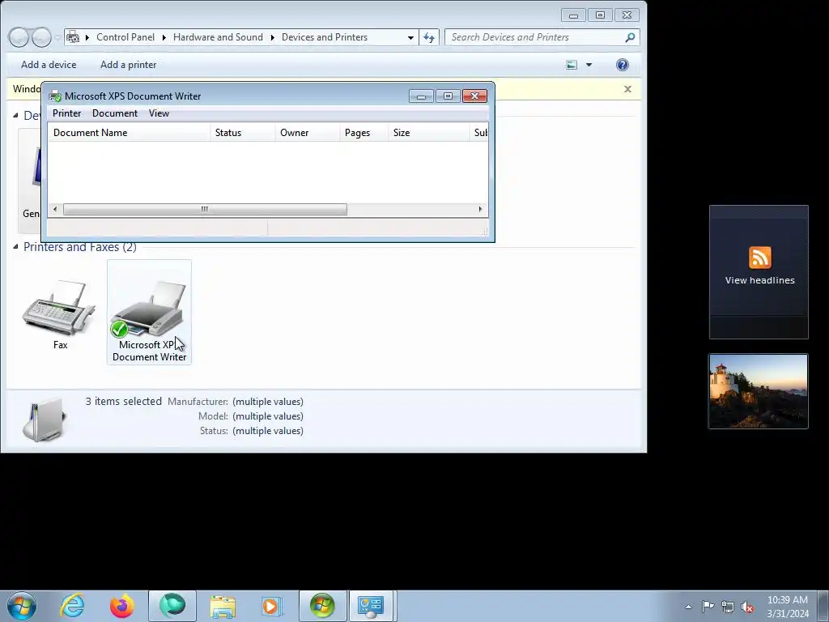The width and height of the screenshot is (829, 622).
Task: Maximize the Devices and Printers window
Action: (600, 15)
